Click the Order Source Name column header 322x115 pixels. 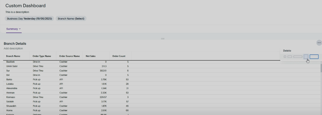point(69,56)
